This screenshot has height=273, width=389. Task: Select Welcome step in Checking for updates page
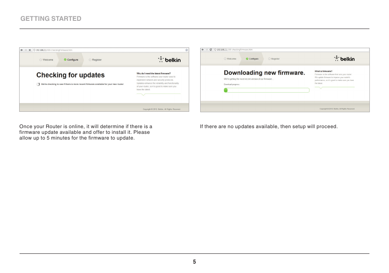[46, 60]
